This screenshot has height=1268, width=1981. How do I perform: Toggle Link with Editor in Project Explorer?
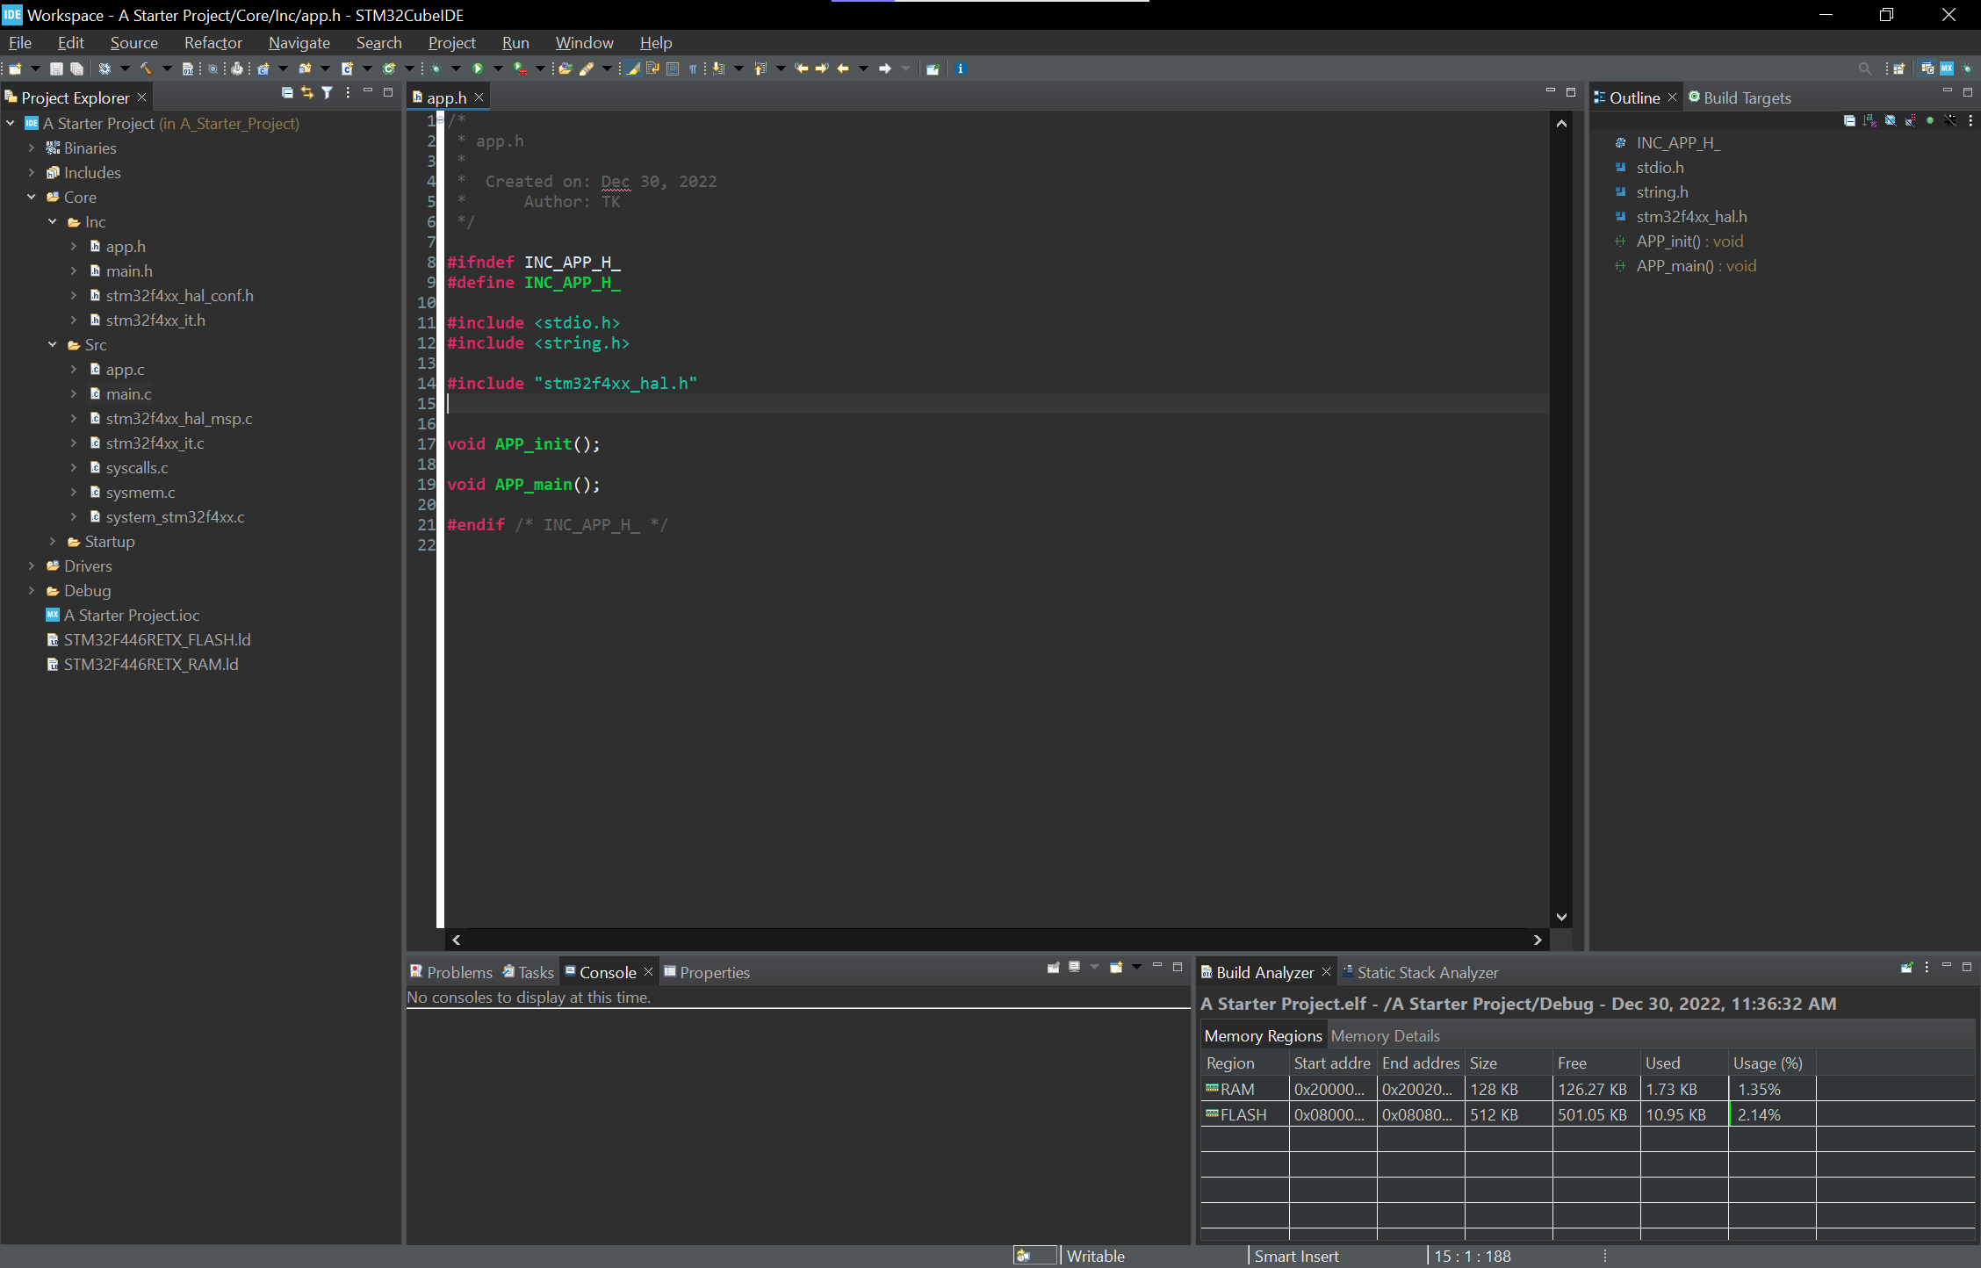tap(306, 93)
